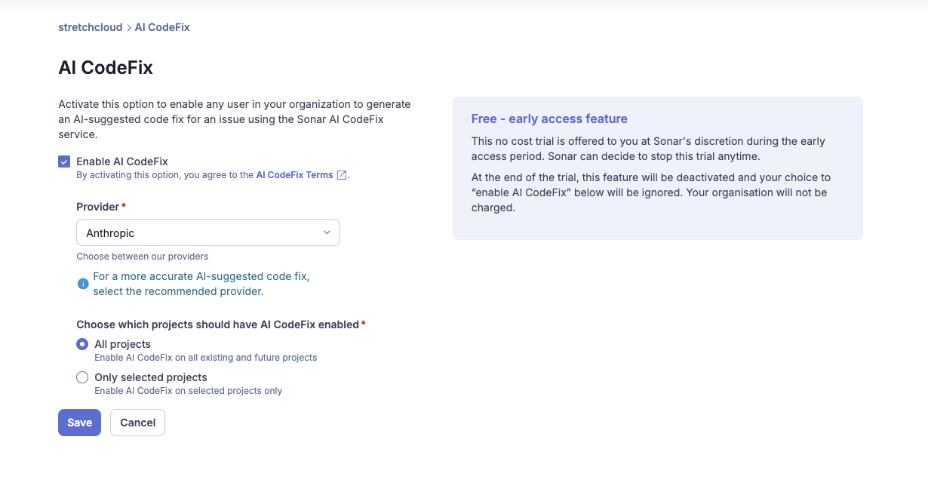Screen dimensions: 928x489
Task: Click the external link icon after AI CodeFix Terms
Action: pos(342,174)
